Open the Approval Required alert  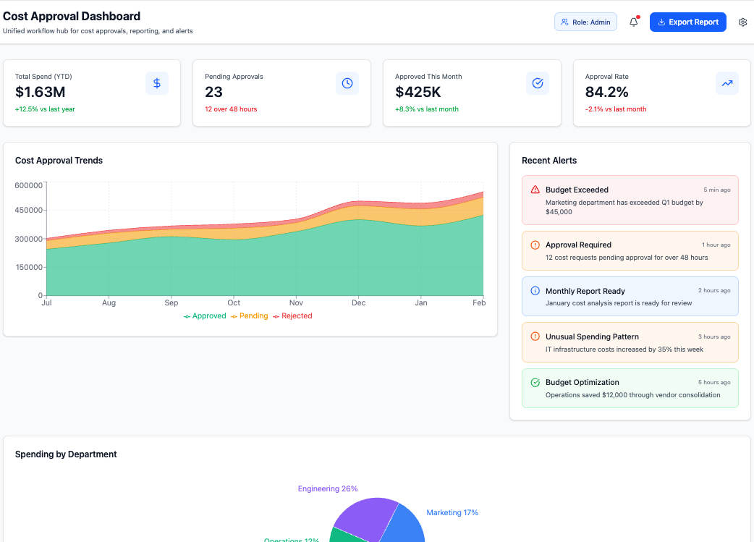pos(630,250)
